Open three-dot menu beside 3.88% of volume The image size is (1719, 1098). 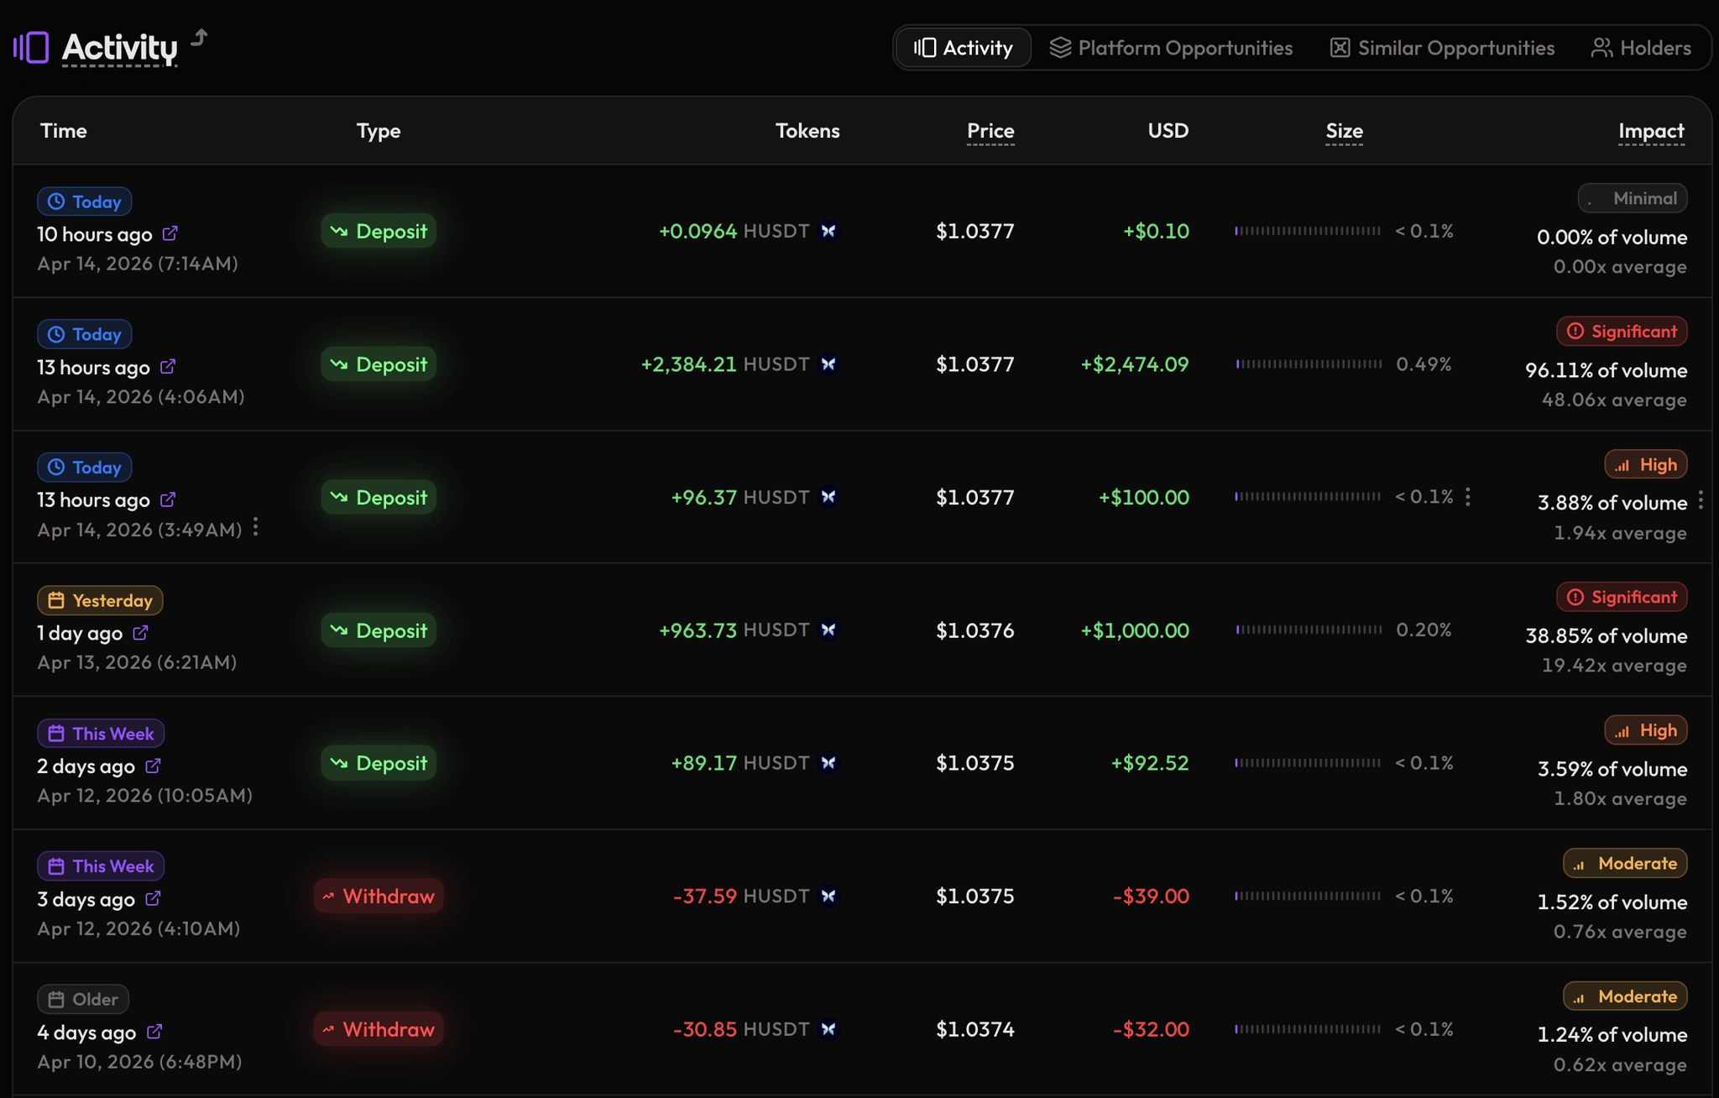pos(1701,500)
